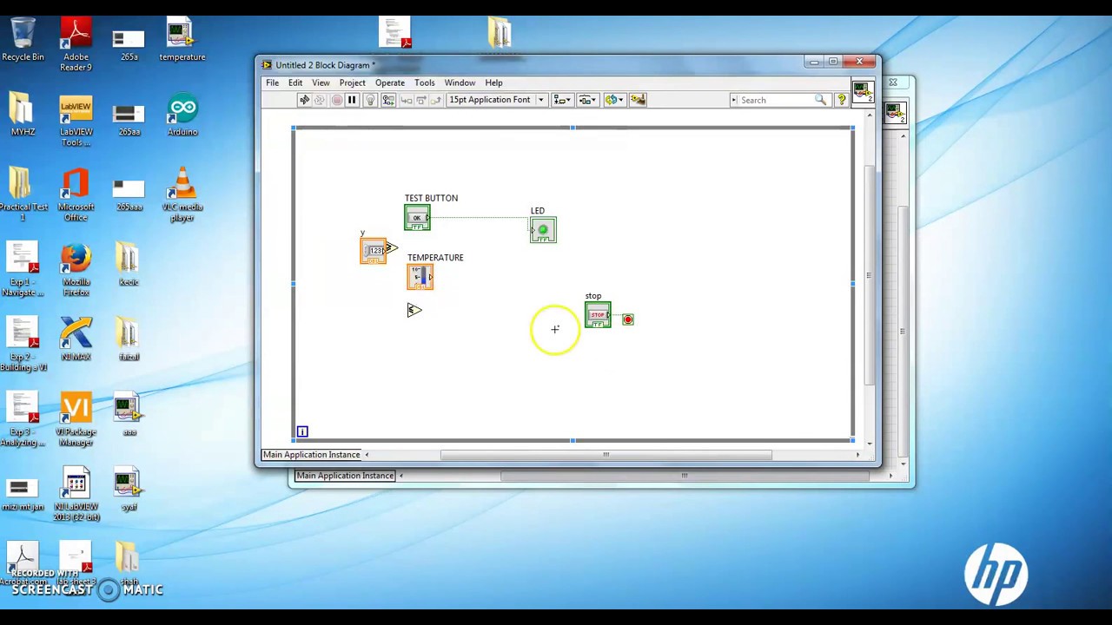
Task: Click the Run Continuously button
Action: tap(320, 100)
